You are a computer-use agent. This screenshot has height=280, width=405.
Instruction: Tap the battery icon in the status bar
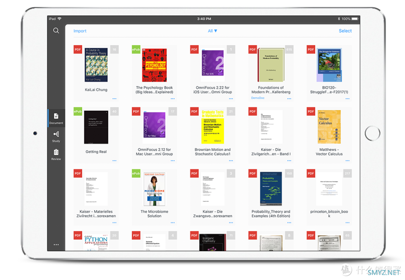tap(355, 18)
